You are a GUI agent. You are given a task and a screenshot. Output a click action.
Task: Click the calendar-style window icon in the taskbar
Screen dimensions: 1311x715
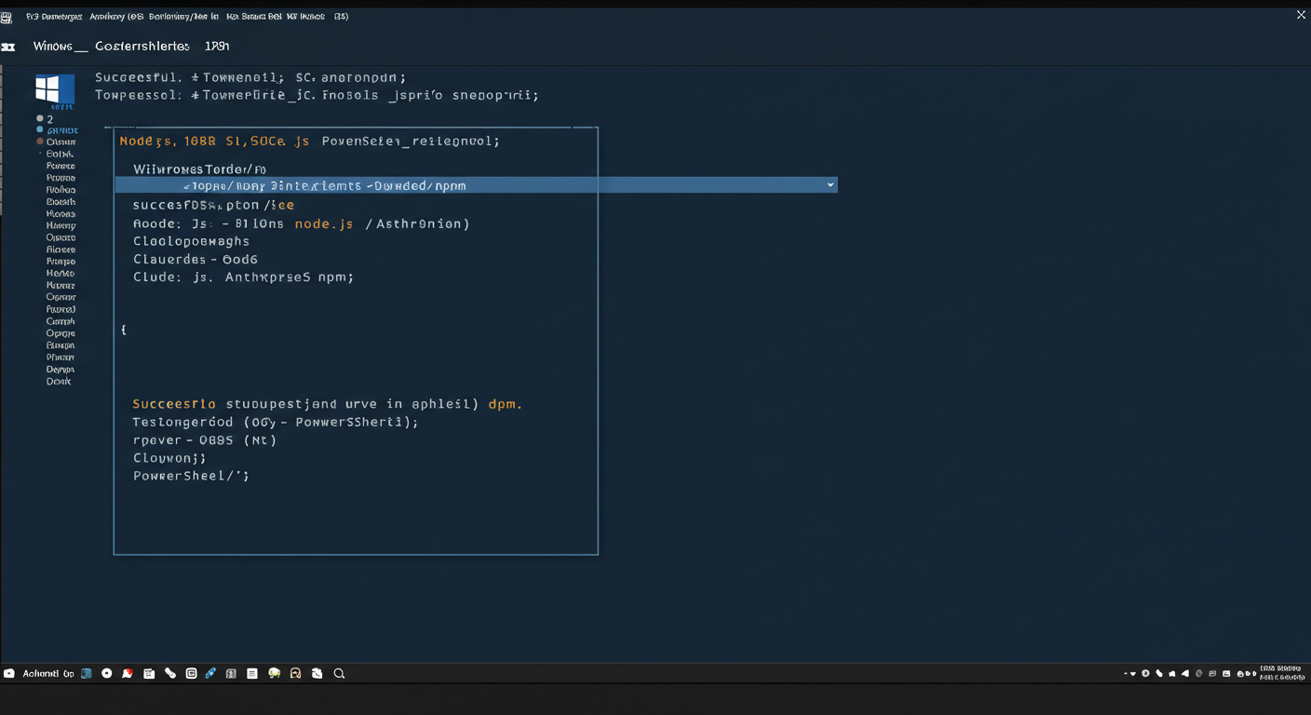coord(149,673)
